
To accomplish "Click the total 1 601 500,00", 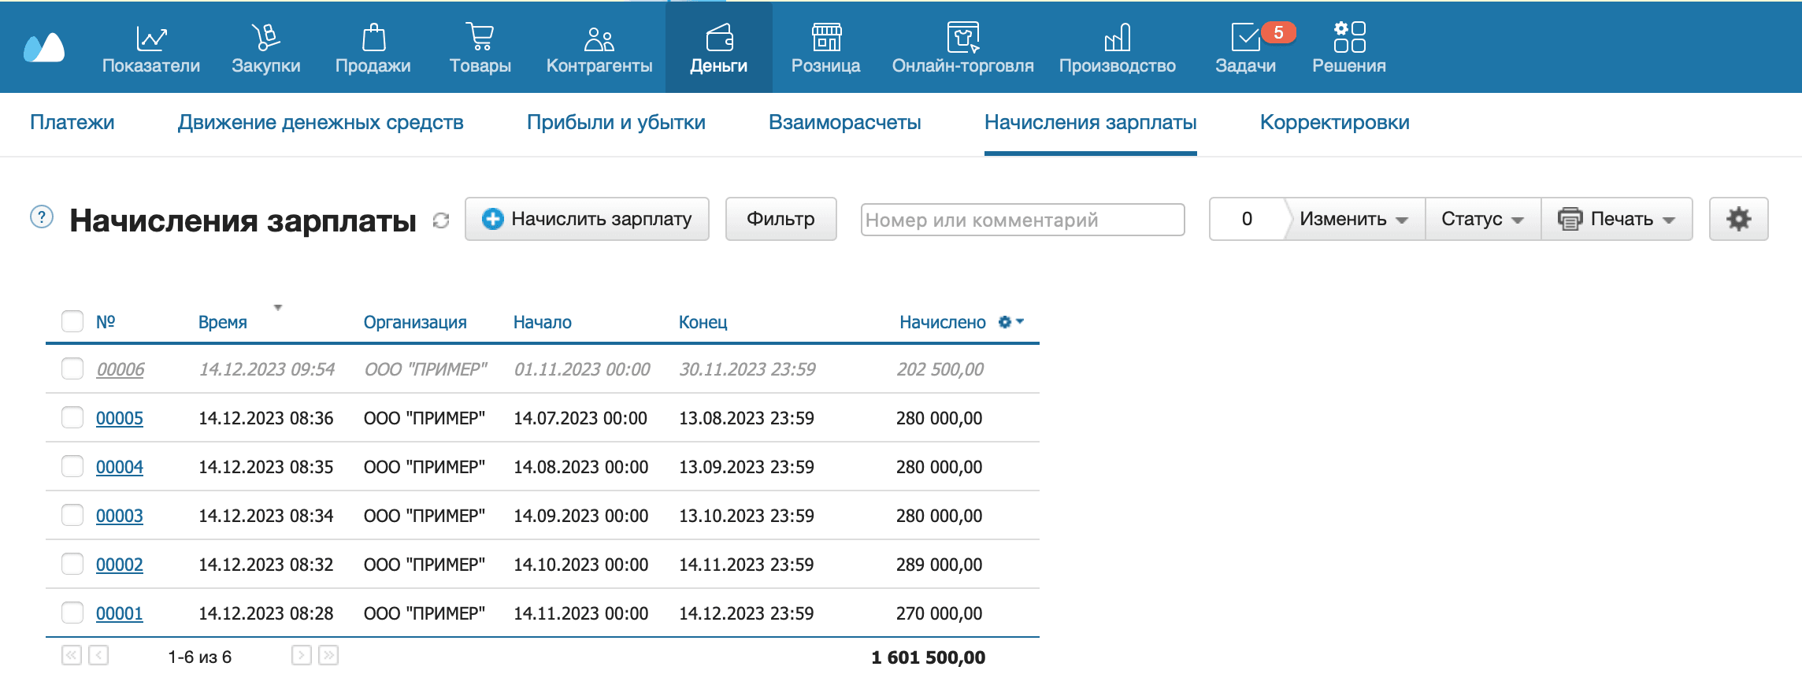I will coord(929,657).
